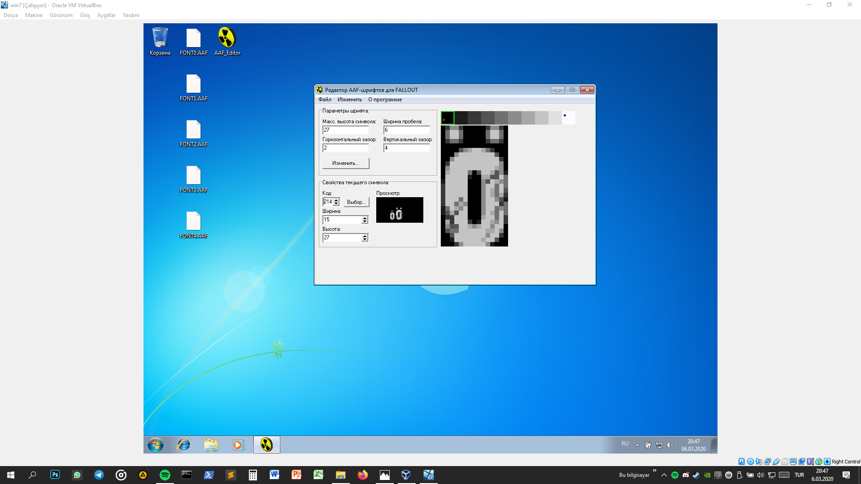Click the Горизонтальный зазор input field

(346, 148)
